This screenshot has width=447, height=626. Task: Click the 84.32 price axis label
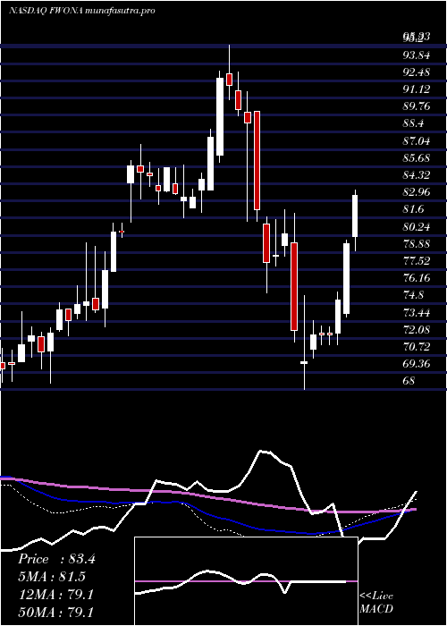[x=417, y=175]
